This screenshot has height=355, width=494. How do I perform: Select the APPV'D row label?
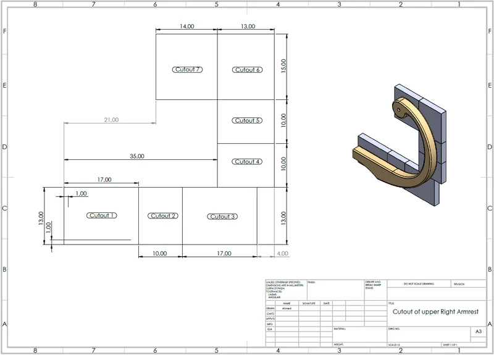coord(270,319)
